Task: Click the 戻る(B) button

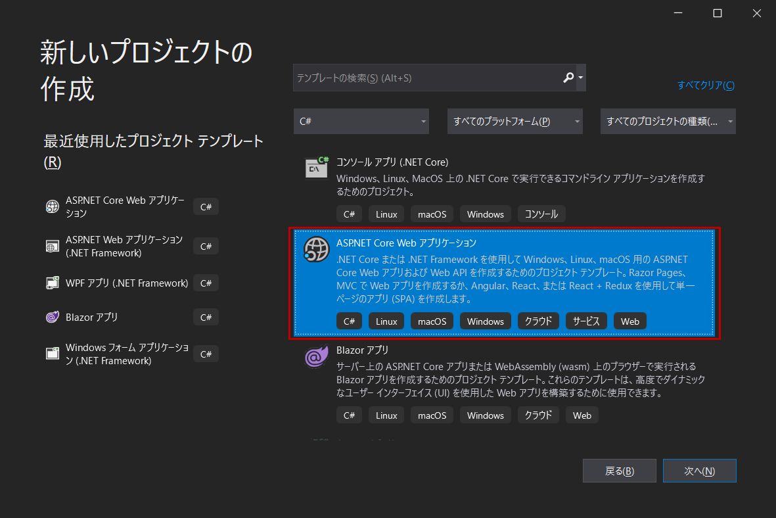Action: click(x=620, y=471)
